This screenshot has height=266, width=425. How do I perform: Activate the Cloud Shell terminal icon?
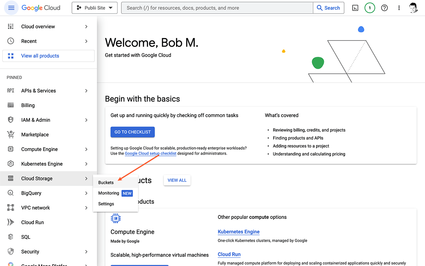click(x=355, y=8)
